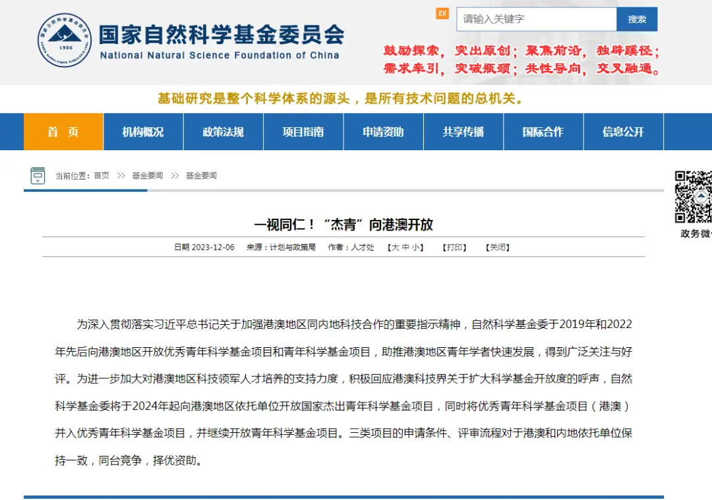The height and width of the screenshot is (500, 712).
Task: Set font size to 大 (large)
Action: [395, 247]
